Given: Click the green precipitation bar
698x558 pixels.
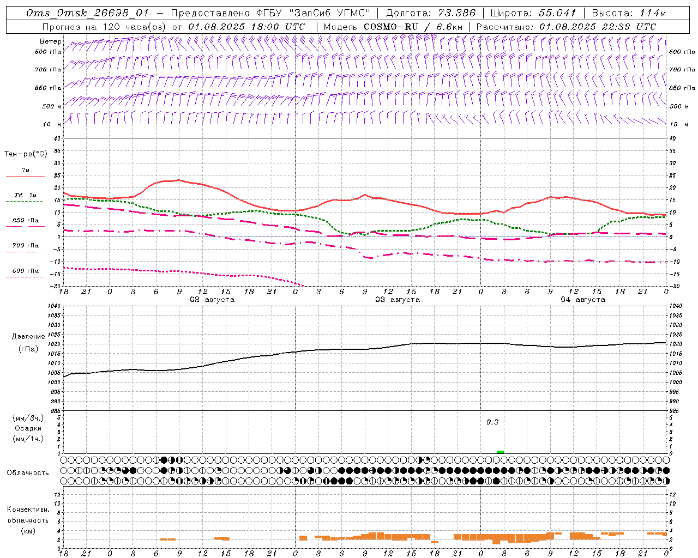Looking at the screenshot, I should pyautogui.click(x=500, y=452).
